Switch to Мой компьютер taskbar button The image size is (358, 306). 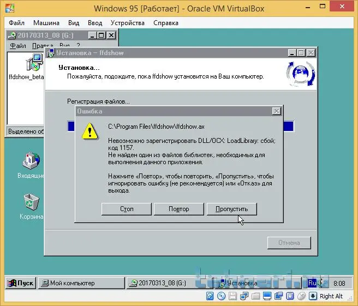(81, 283)
